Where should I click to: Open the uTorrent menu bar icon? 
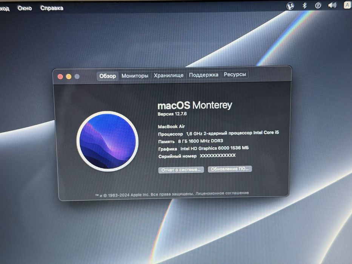pyautogui.click(x=290, y=6)
